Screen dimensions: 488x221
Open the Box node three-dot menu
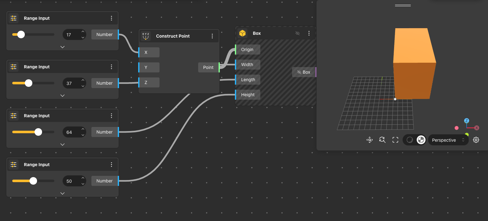pyautogui.click(x=309, y=33)
